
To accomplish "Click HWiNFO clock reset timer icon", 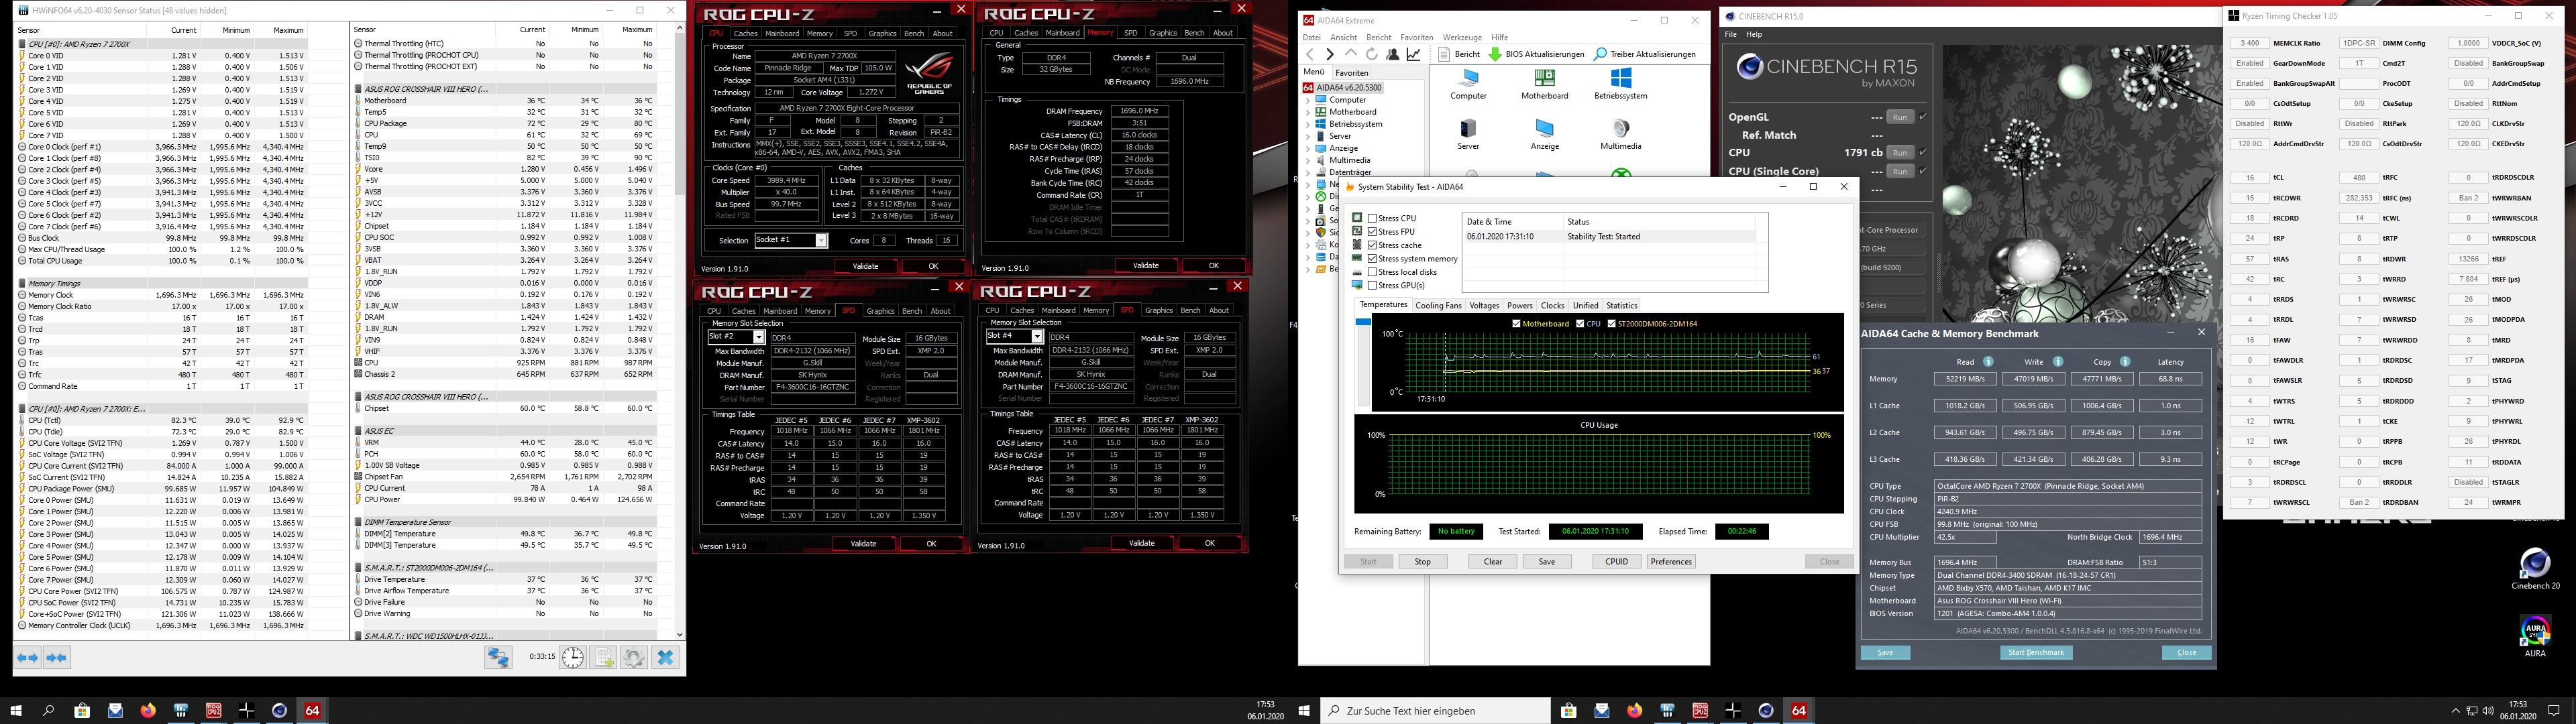I will (572, 657).
